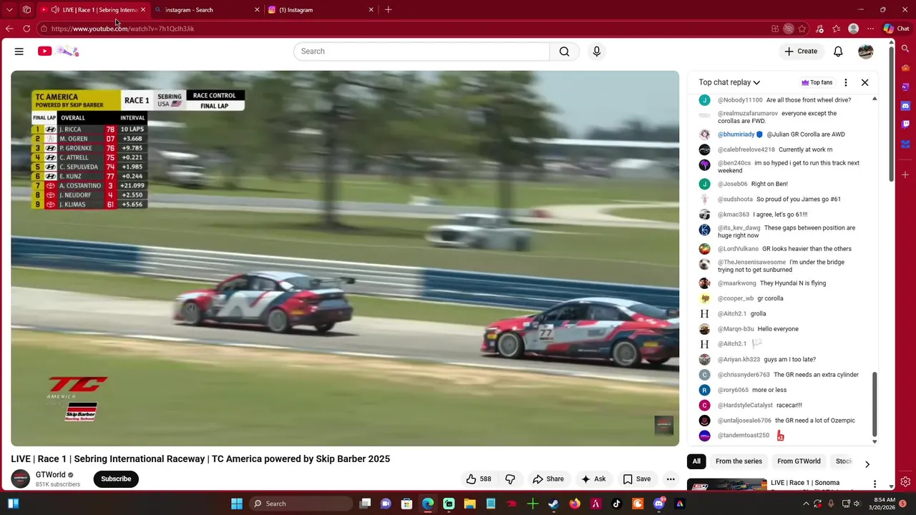Screen dimensions: 916x515
Task: Focus the YouTube search input field
Action: click(x=422, y=51)
